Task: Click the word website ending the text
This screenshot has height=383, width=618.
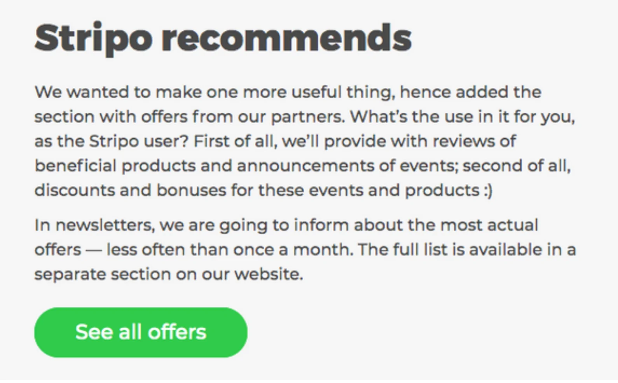Action: click(x=269, y=274)
